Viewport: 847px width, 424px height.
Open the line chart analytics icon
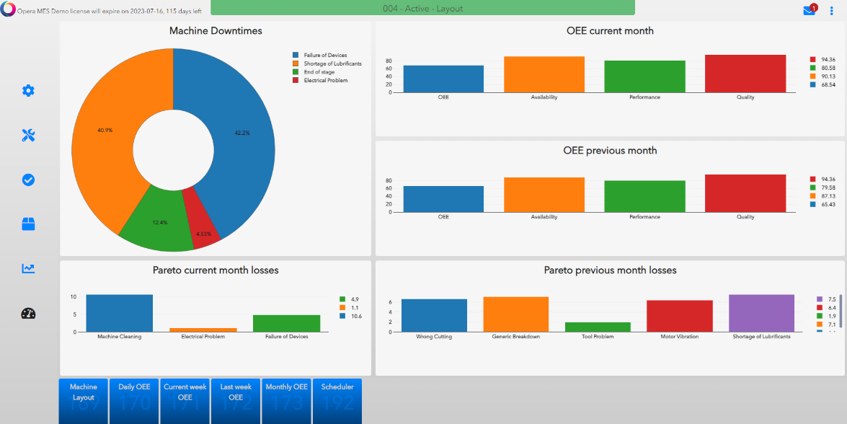28,269
